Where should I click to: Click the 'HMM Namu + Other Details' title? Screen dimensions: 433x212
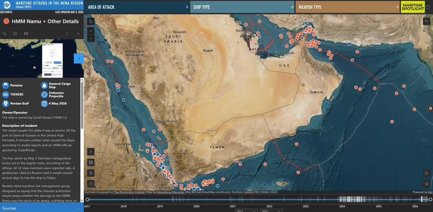45,21
